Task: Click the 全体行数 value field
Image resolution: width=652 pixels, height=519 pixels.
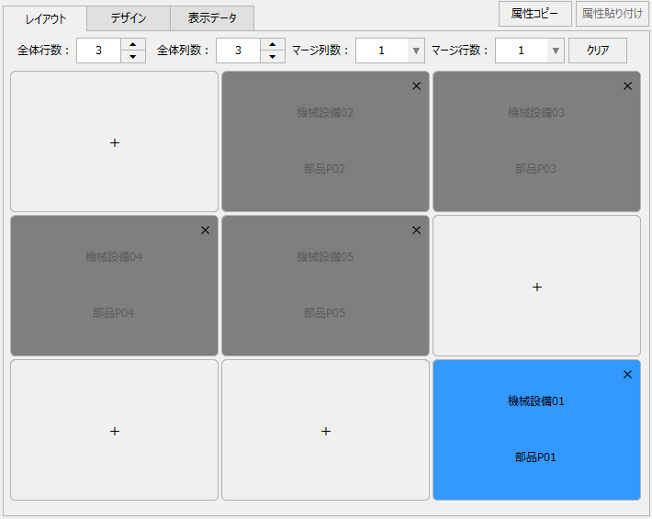Action: pyautogui.click(x=99, y=51)
